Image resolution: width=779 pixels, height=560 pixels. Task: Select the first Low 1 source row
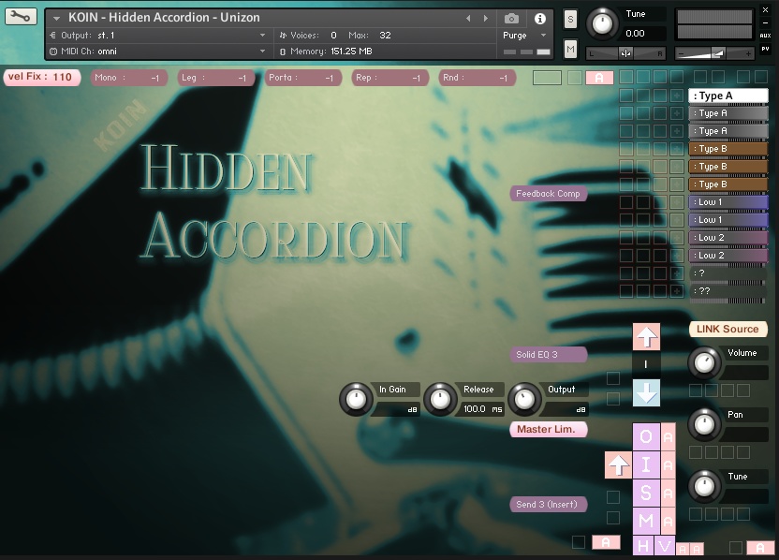pyautogui.click(x=728, y=202)
